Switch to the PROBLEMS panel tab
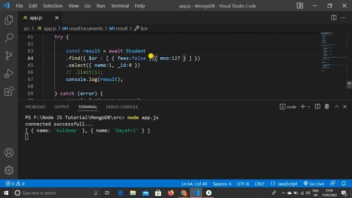 coord(35,107)
